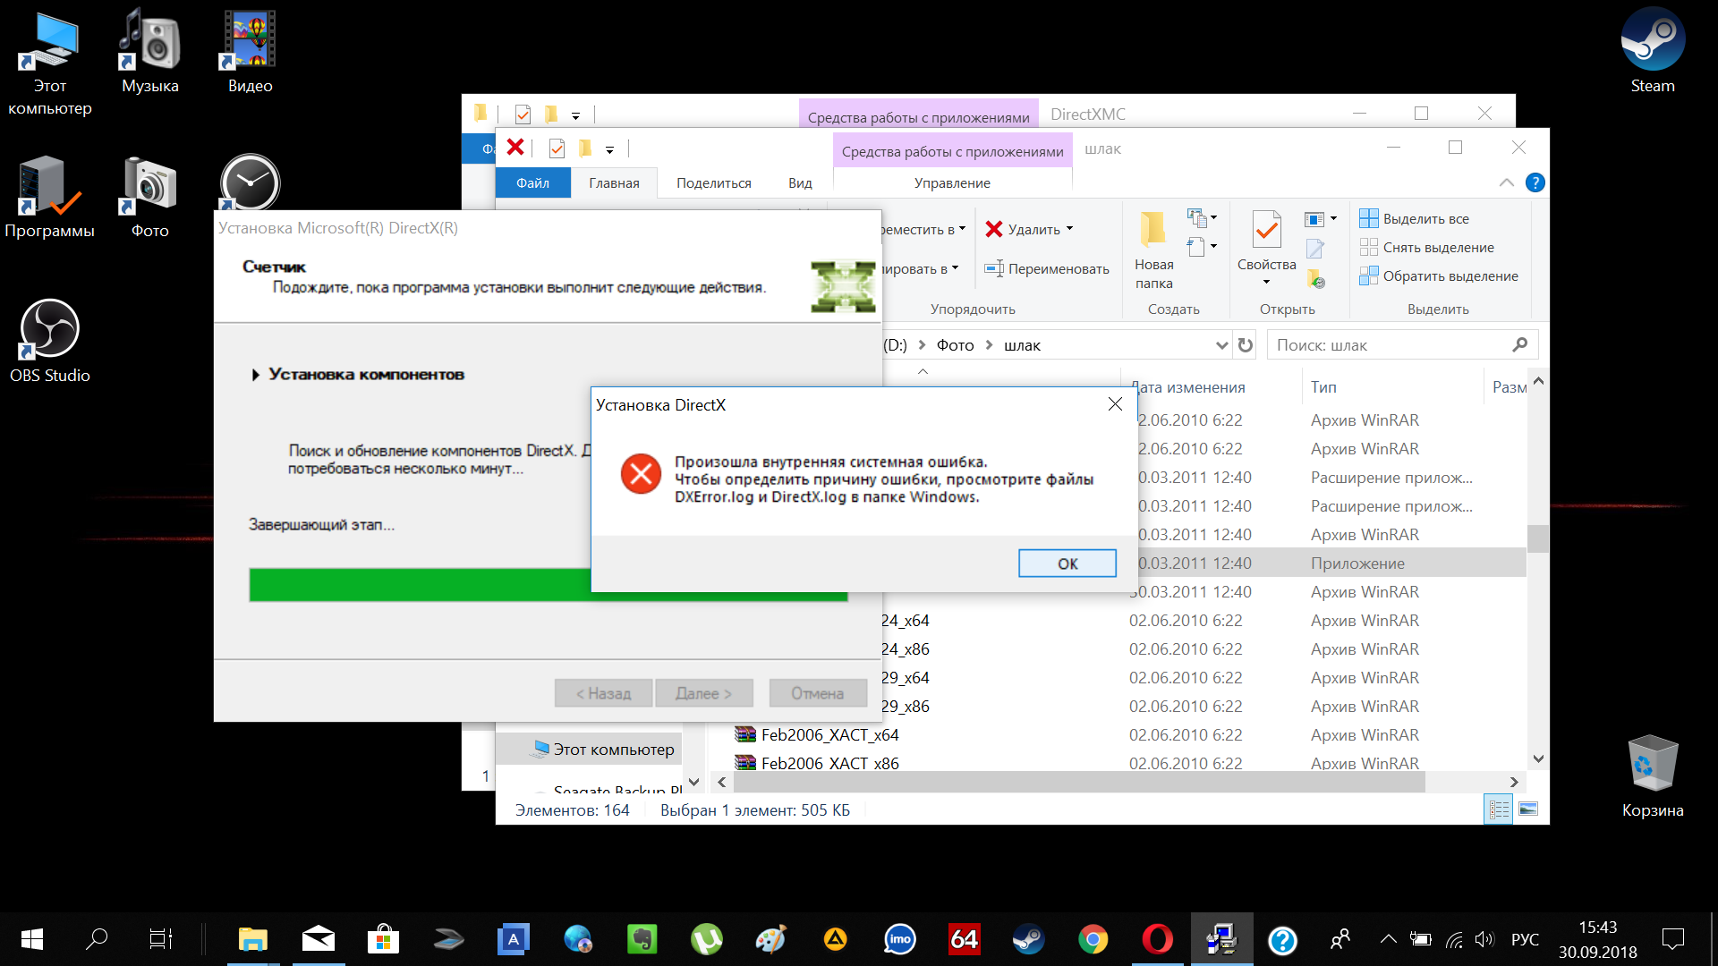Image resolution: width=1718 pixels, height=966 pixels.
Task: Click Назад in the DirectX installer
Action: click(603, 693)
